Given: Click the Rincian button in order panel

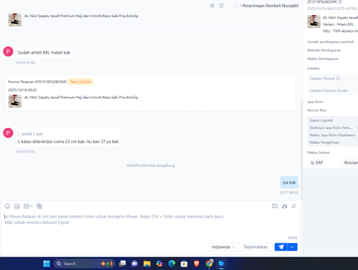Looking at the screenshot, I should tap(350, 163).
